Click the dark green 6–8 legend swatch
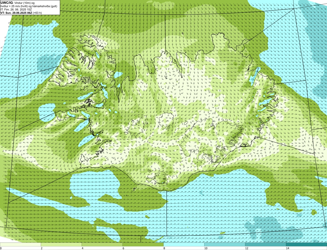The height and width of the screenshot is (250, 327). coord(143,244)
